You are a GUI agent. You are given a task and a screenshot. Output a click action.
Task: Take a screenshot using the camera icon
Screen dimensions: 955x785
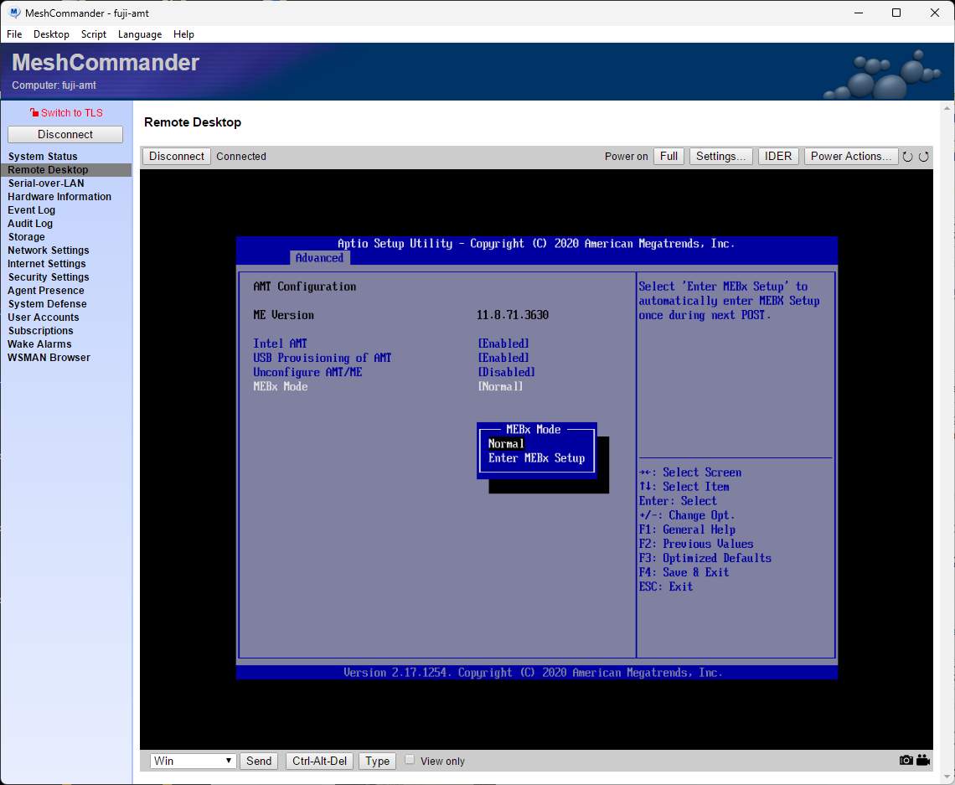[x=906, y=760]
